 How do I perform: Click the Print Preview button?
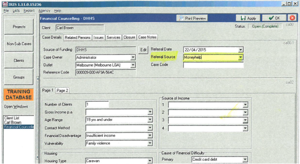coord(192,18)
